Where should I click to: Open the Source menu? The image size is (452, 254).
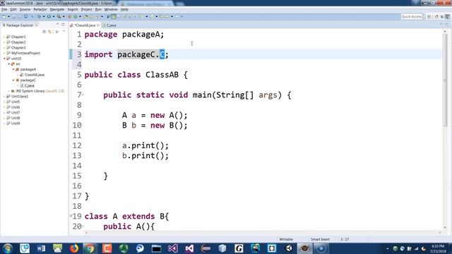pos(25,9)
